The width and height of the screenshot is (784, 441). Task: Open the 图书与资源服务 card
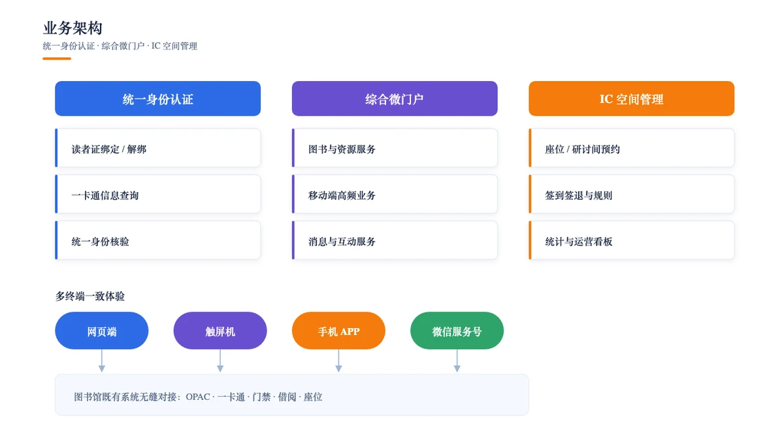click(395, 148)
